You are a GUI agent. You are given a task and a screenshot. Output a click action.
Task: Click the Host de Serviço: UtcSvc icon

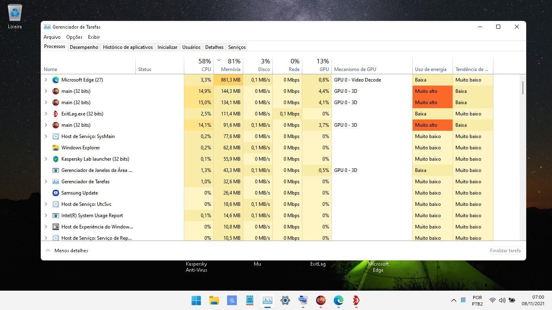point(56,204)
